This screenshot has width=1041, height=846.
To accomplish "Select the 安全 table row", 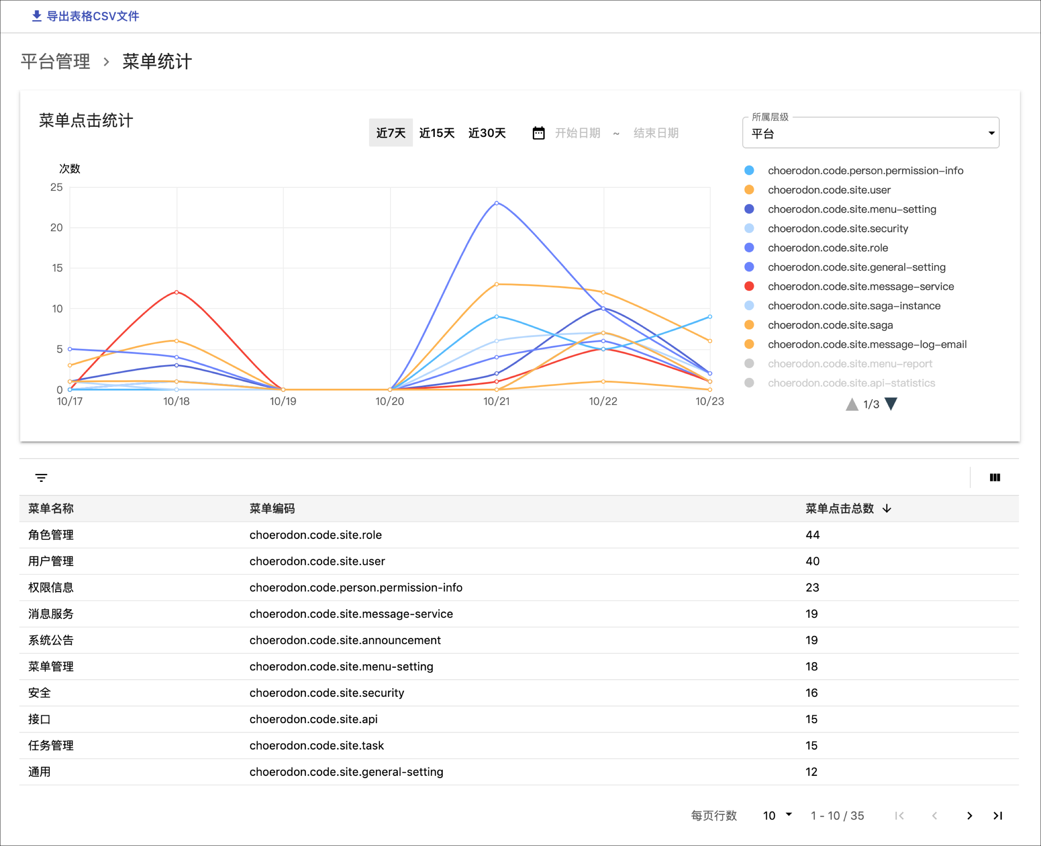I will tap(519, 693).
